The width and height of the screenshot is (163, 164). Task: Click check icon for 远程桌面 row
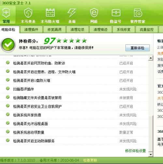click(8, 123)
